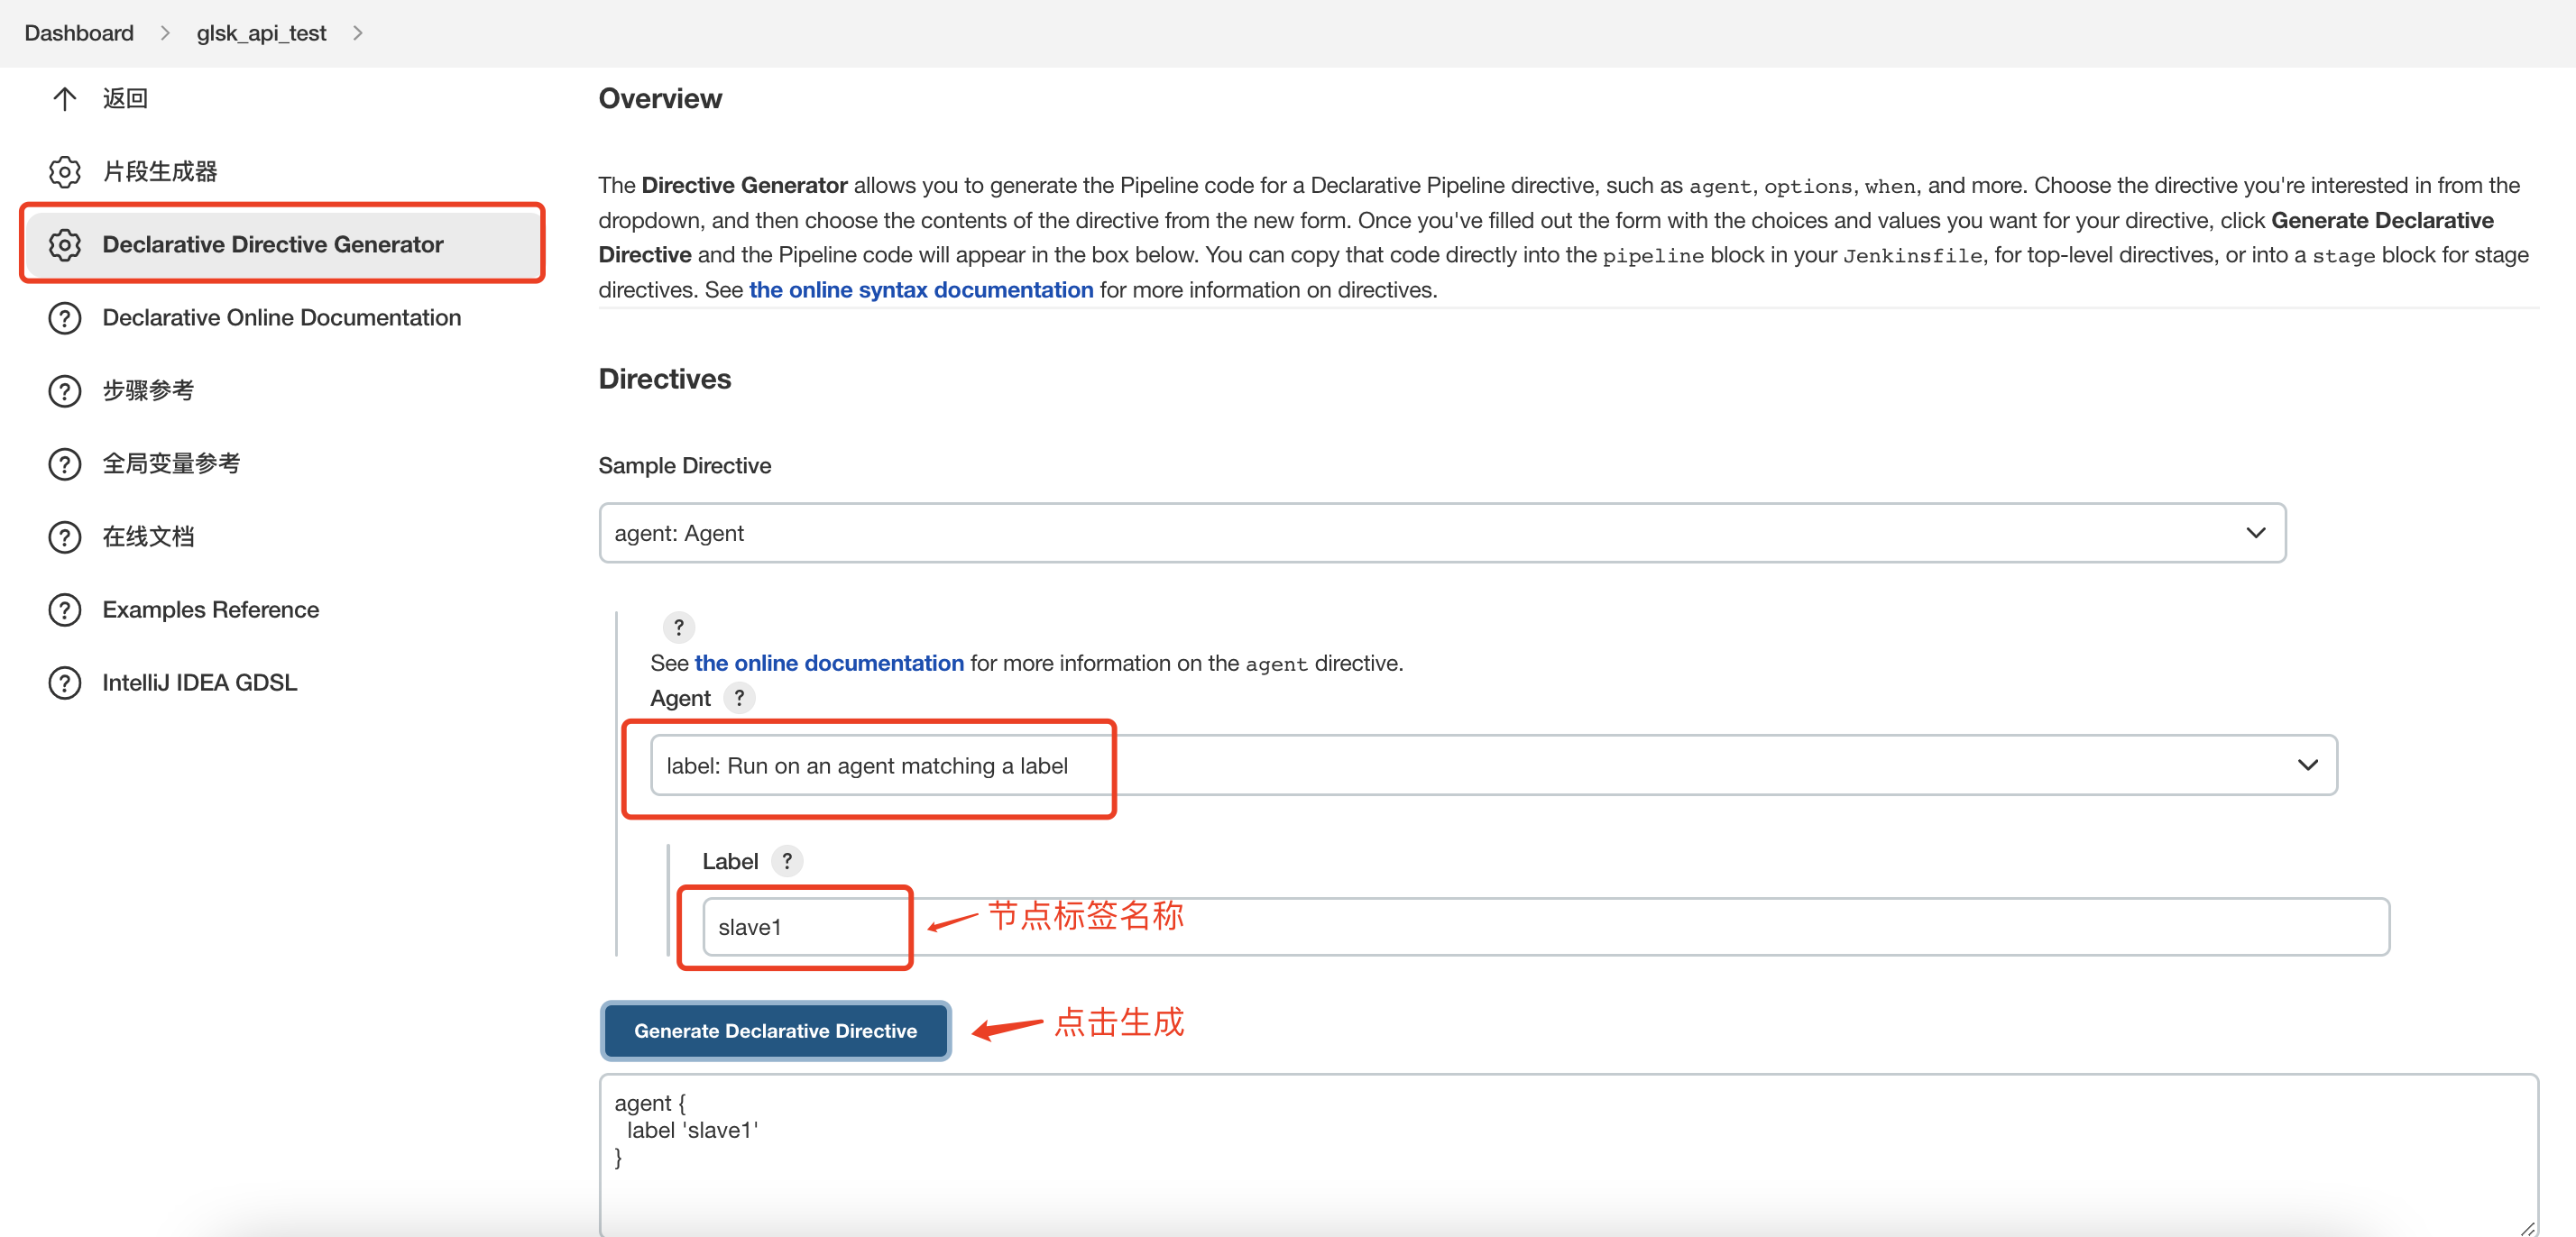The image size is (2576, 1237).
Task: Click the Examples Reference question icon
Action: click(x=64, y=610)
